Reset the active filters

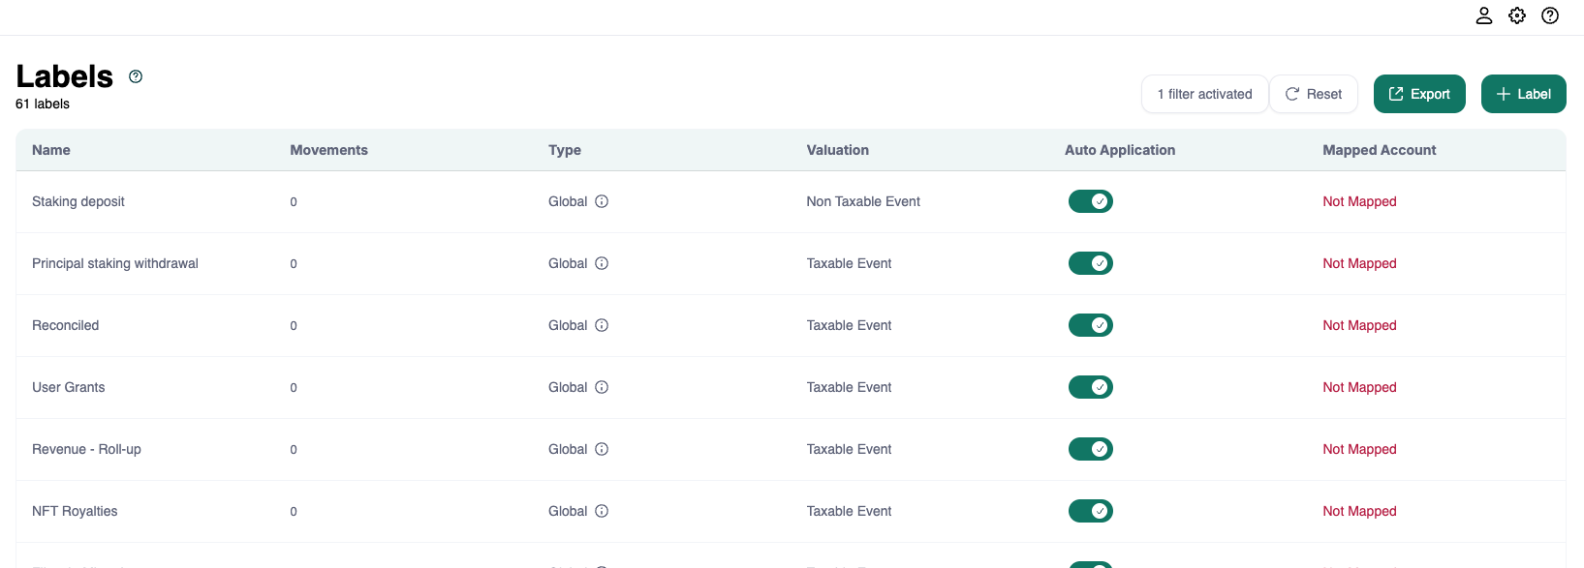click(x=1313, y=94)
